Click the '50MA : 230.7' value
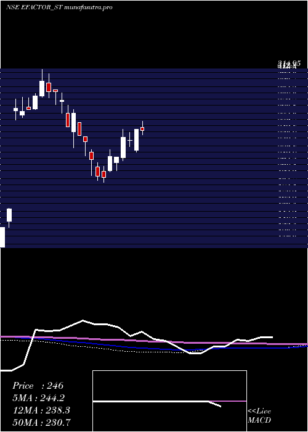The height and width of the screenshot is (432, 308). (x=41, y=422)
